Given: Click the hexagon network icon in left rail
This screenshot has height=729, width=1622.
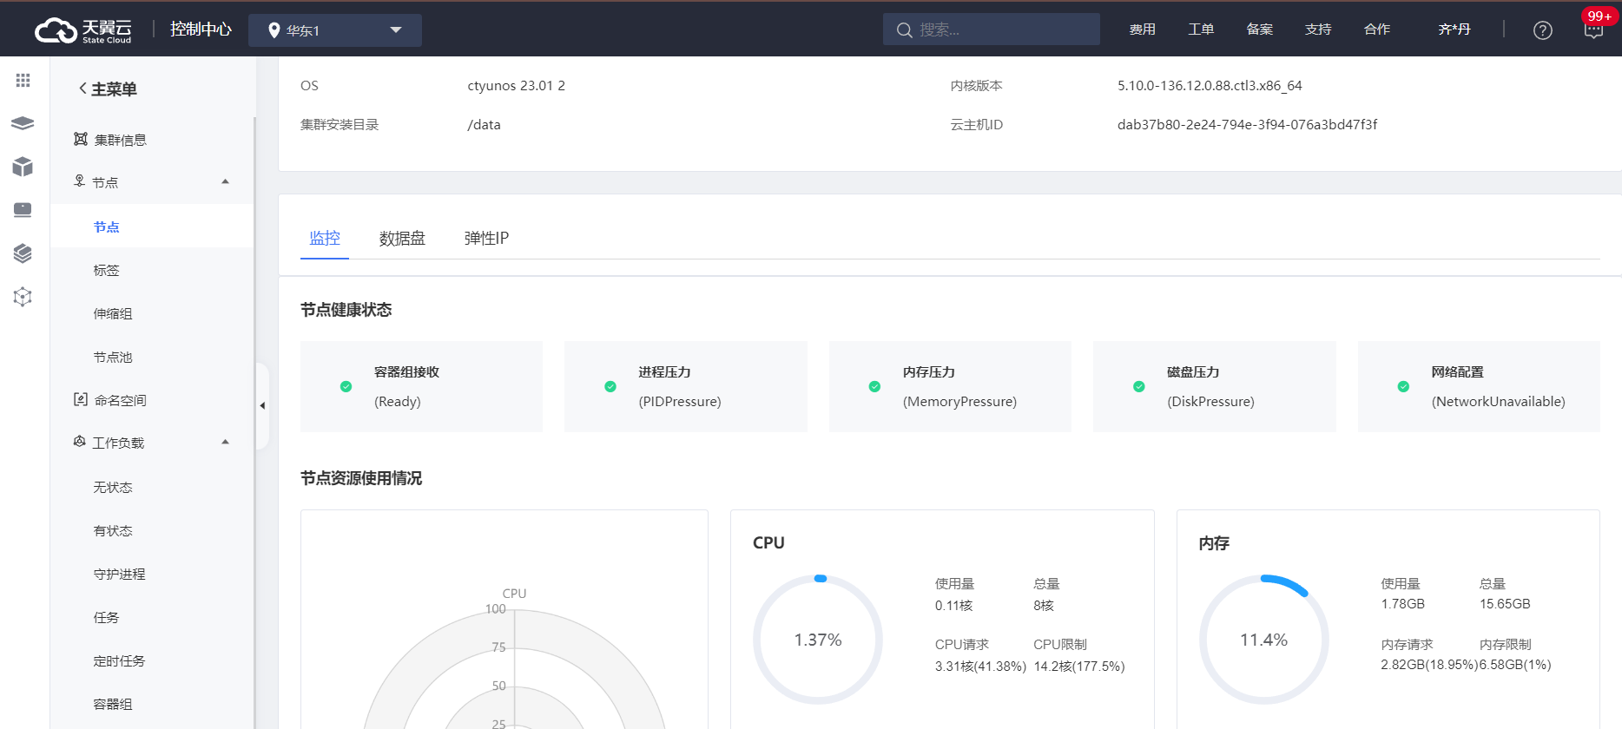Looking at the screenshot, I should coord(23,297).
